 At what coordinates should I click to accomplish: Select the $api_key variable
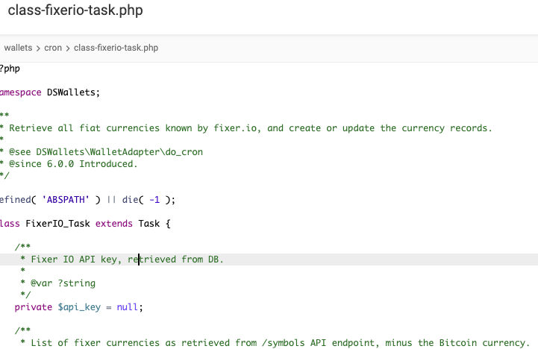pos(79,307)
